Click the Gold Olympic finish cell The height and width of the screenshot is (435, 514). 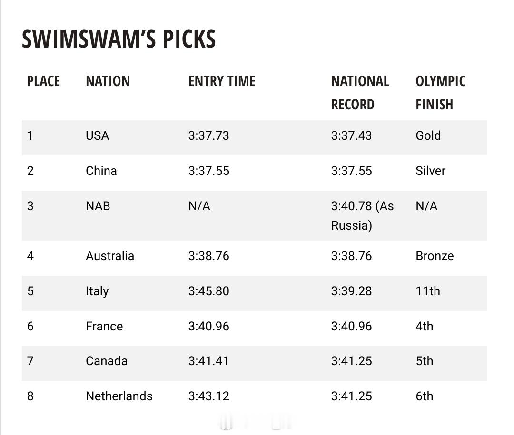(x=428, y=135)
